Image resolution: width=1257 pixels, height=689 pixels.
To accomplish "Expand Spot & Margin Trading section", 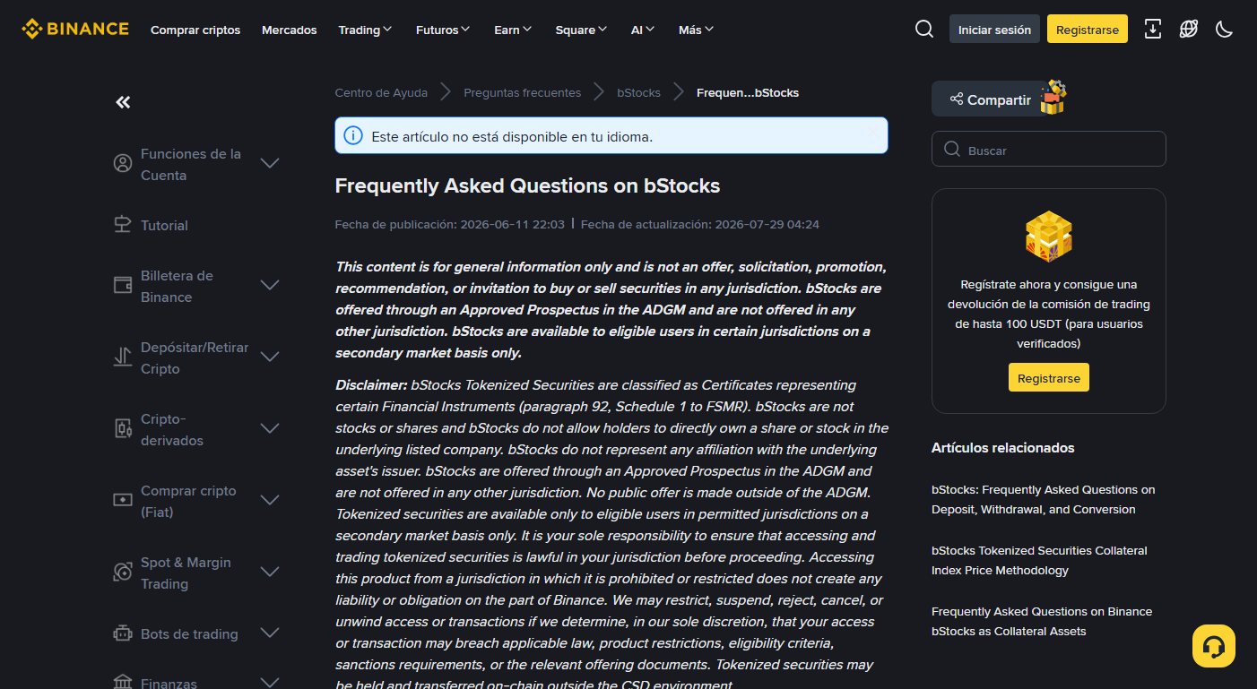I will [270, 573].
